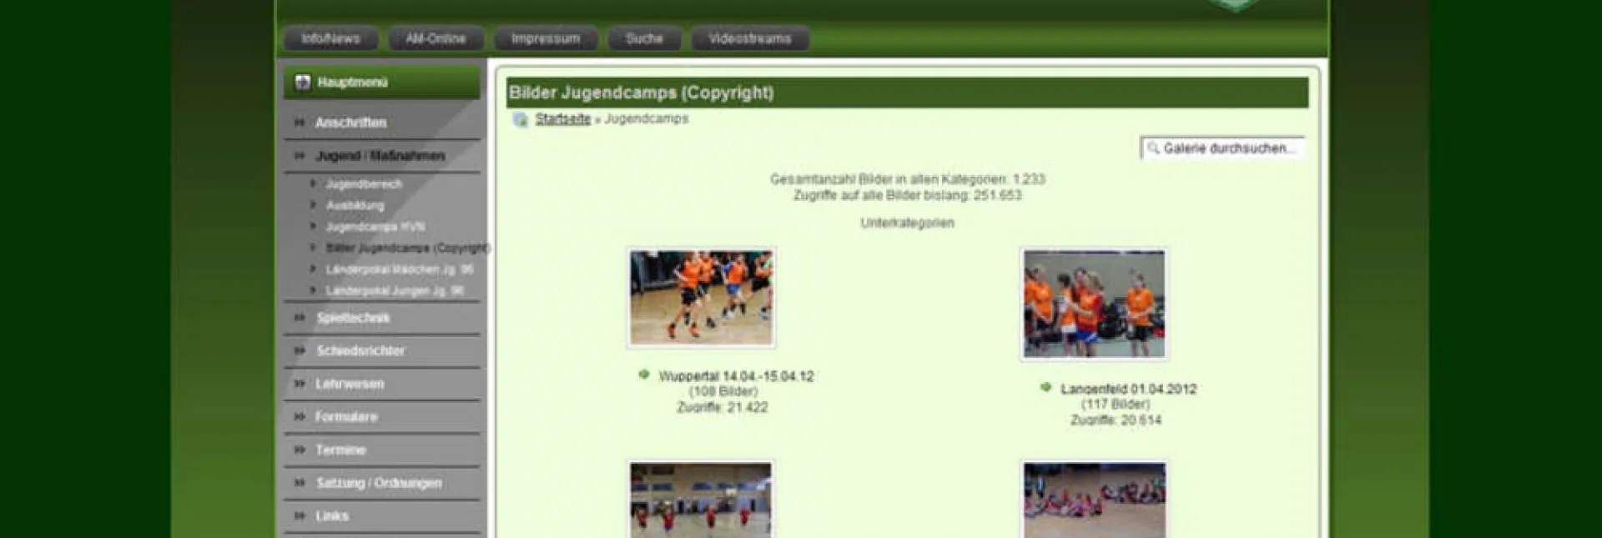Click the double-arrow icon next to Anschriften
1602x538 pixels.
point(300,123)
